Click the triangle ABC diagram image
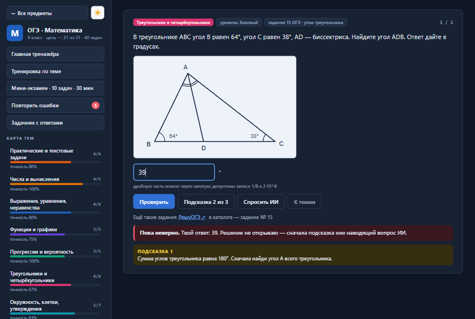 point(215,107)
